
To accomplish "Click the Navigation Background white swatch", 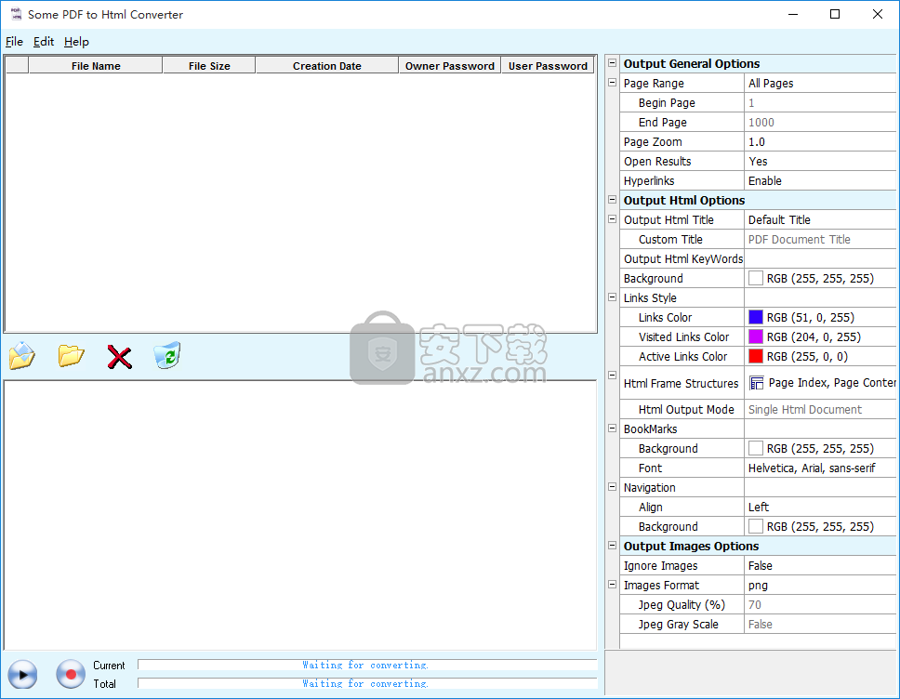I will (756, 526).
